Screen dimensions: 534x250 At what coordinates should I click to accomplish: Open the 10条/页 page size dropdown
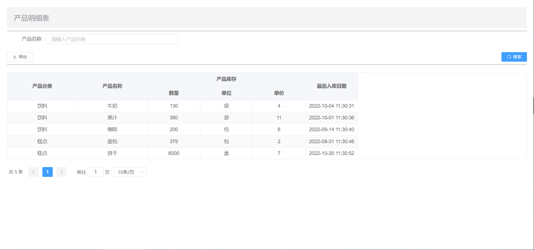[x=129, y=172]
